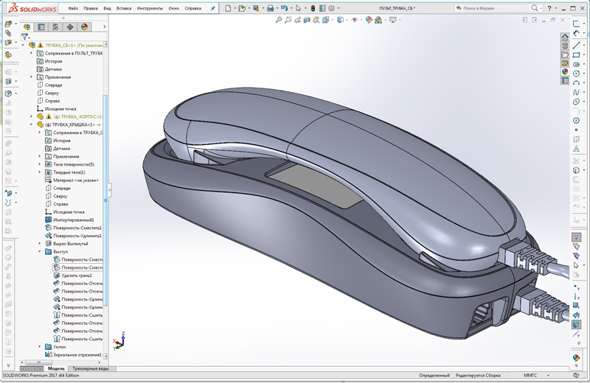The width and height of the screenshot is (590, 383).
Task: Expand the Твердые тела(1) folder
Action: point(40,172)
